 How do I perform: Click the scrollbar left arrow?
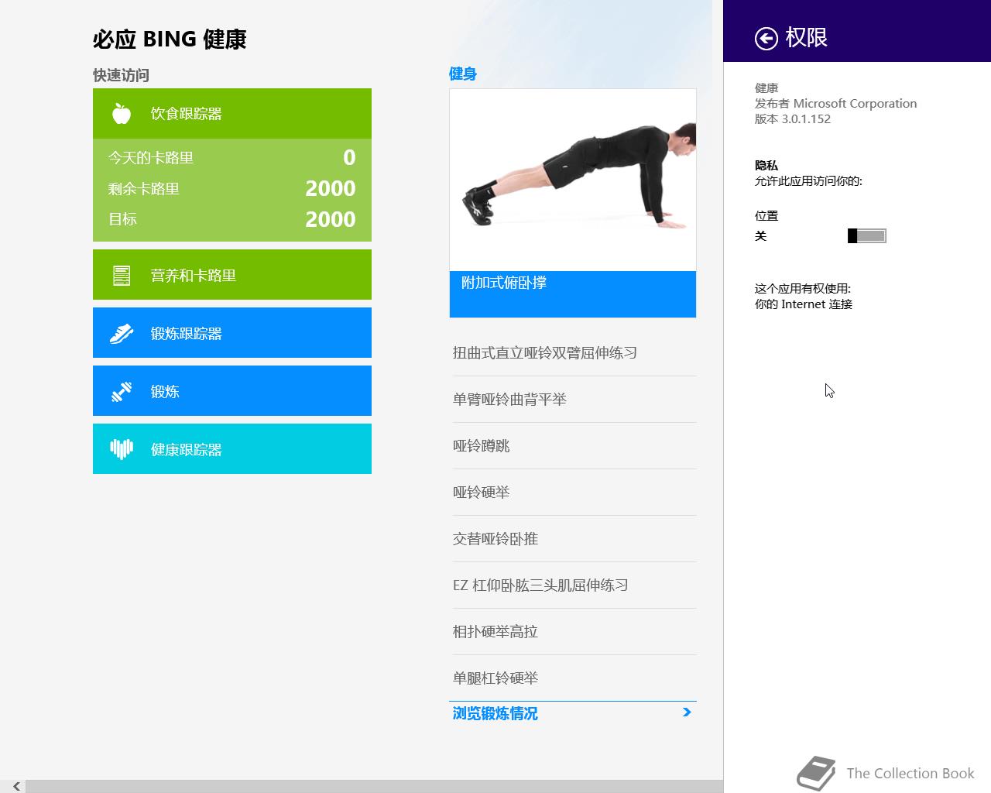15,786
